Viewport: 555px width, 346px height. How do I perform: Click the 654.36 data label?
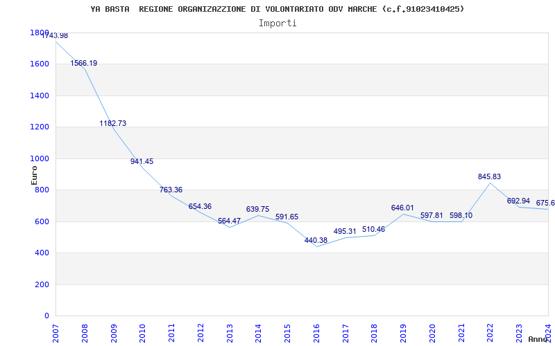200,206
